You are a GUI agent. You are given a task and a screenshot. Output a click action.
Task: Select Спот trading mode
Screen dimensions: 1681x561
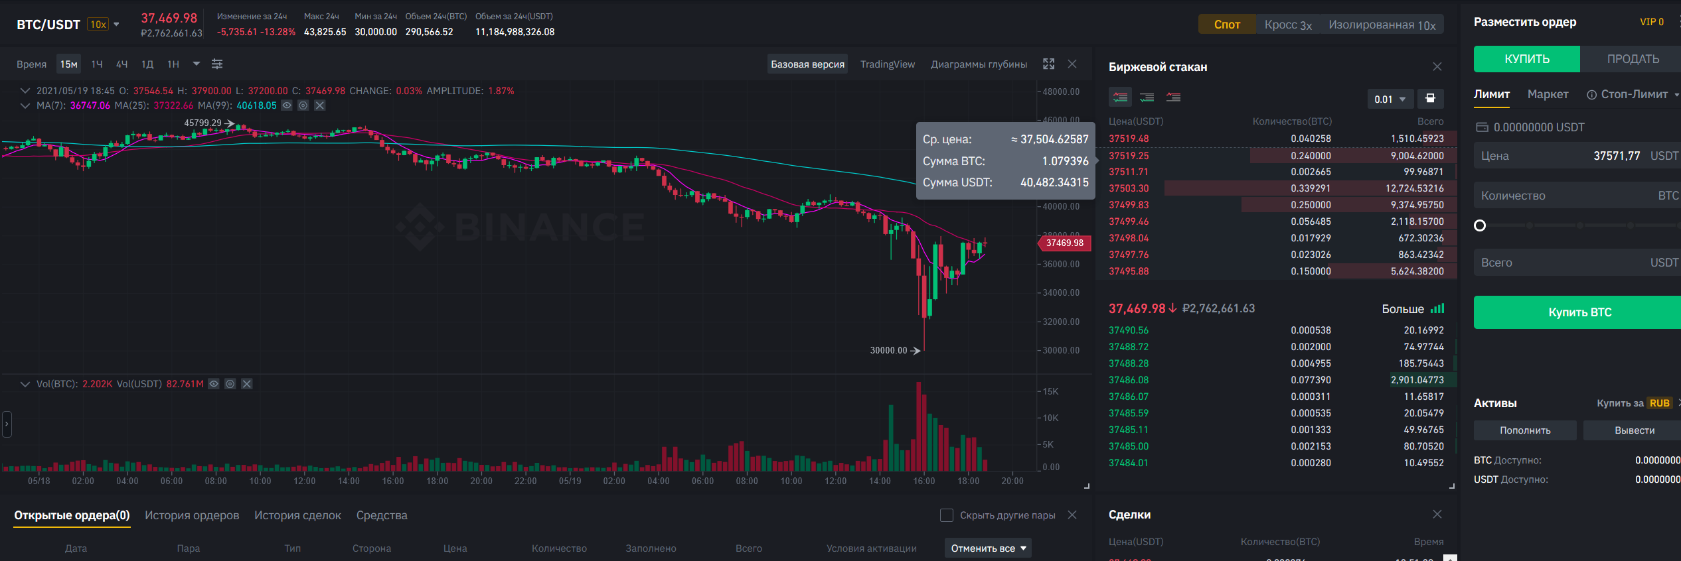point(1227,25)
